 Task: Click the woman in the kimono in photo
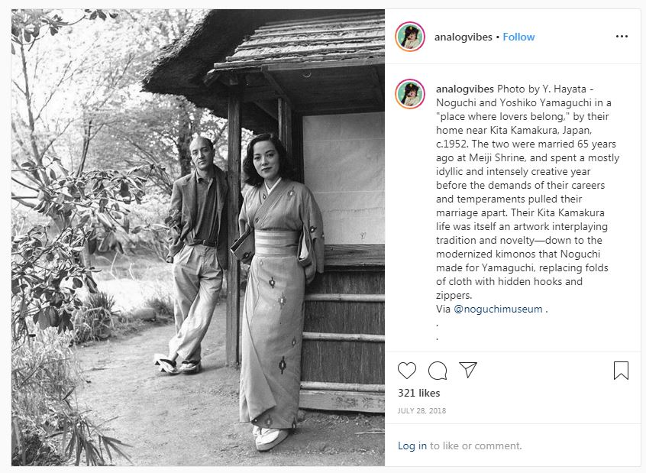(x=277, y=289)
